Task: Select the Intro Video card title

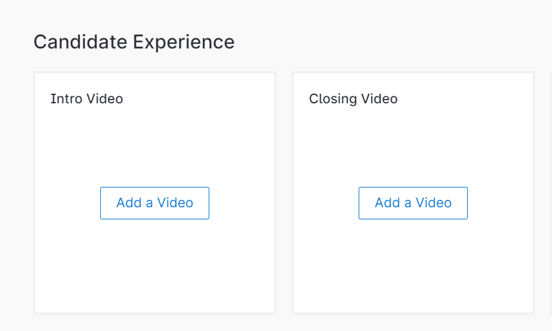Action: [x=87, y=99]
